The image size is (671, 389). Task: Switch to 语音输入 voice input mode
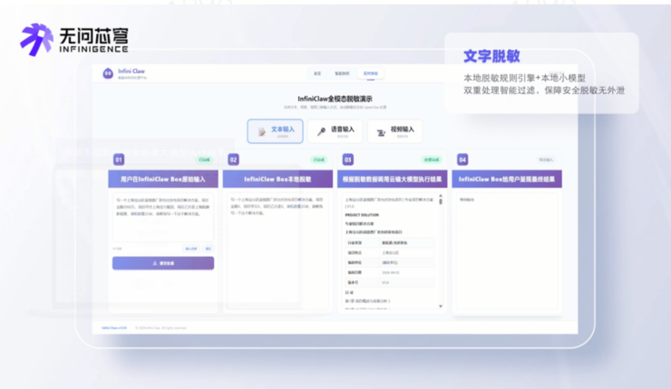click(x=335, y=131)
